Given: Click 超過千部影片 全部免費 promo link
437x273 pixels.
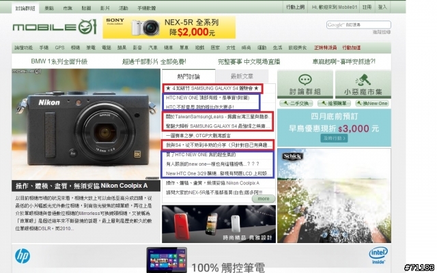Looking at the screenshot, I should (x=154, y=61).
